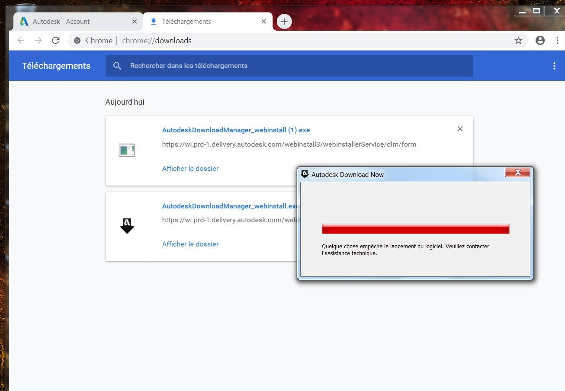Click the source URL of webinstall (1).exe
Screen dimensions: 565x391
(x=289, y=144)
